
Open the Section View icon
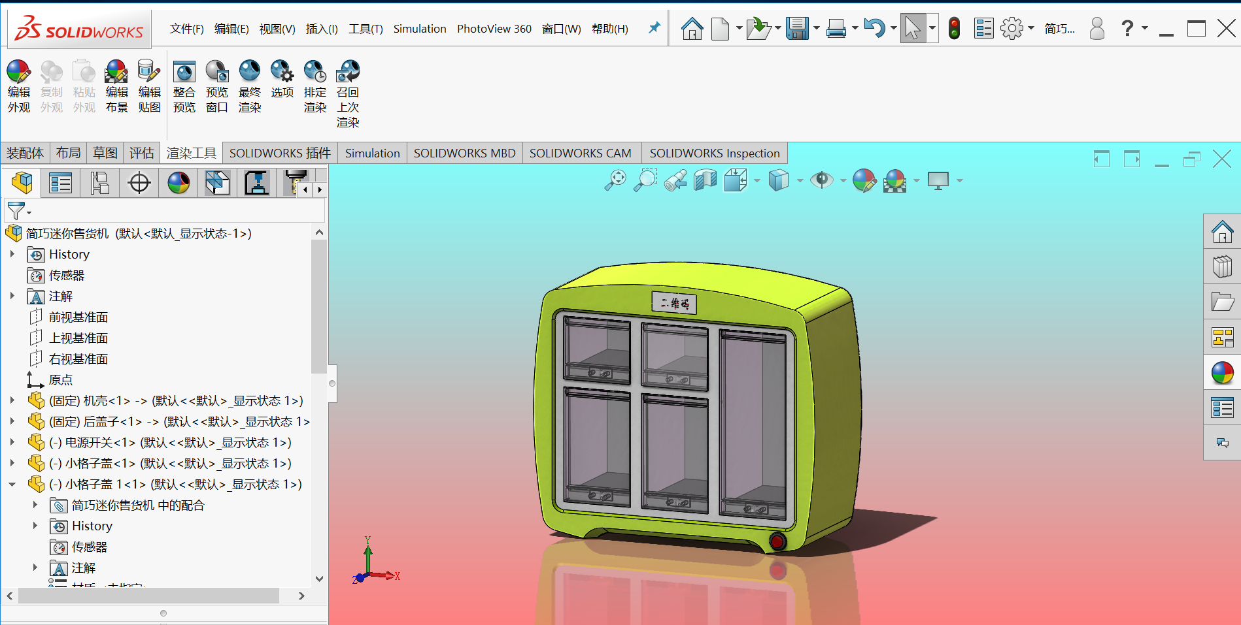pos(705,180)
